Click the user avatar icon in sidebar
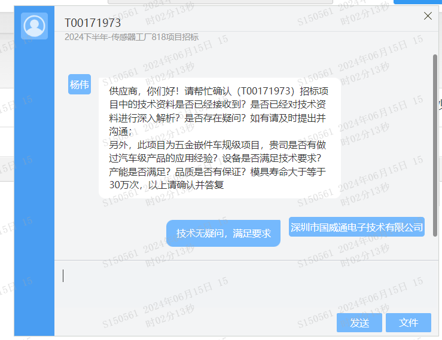The image size is (442, 340). [x=34, y=26]
